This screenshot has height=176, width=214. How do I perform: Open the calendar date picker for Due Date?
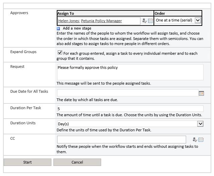click(201, 93)
